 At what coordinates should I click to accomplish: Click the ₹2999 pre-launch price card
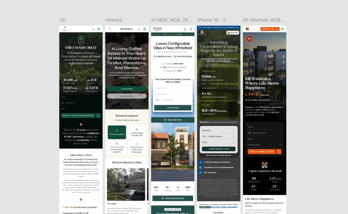click(218, 76)
